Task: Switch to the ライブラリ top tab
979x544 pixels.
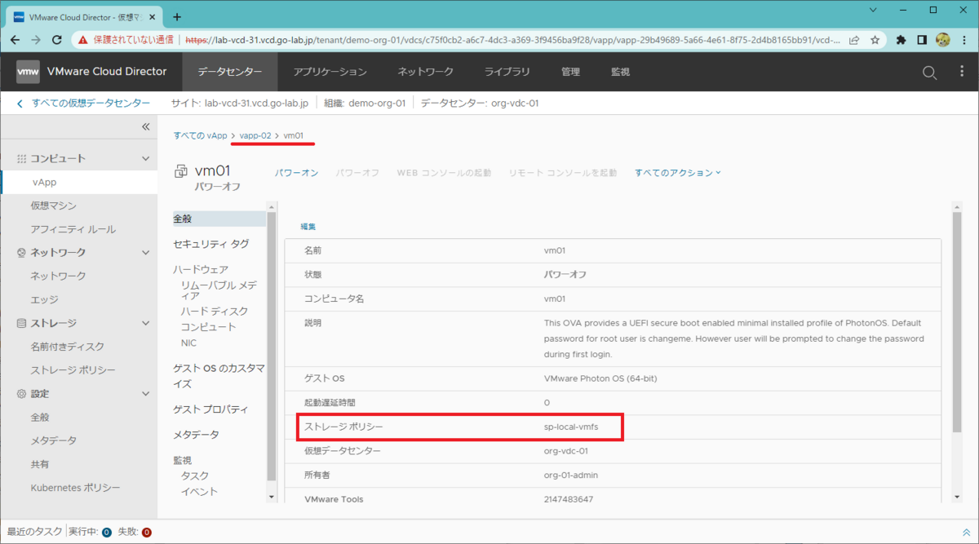Action: coord(507,72)
